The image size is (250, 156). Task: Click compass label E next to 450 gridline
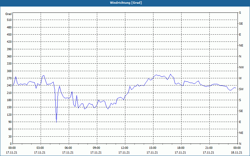pyautogui.click(x=240, y=35)
